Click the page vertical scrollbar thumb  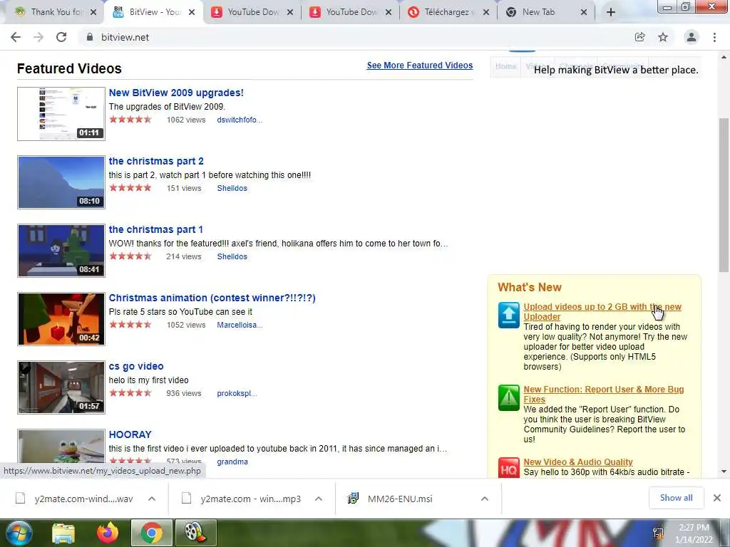[x=724, y=195]
